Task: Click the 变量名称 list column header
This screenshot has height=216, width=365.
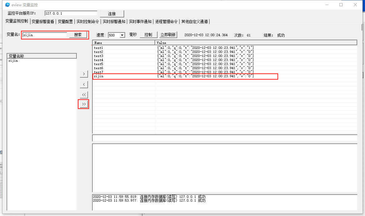Action: pos(42,56)
